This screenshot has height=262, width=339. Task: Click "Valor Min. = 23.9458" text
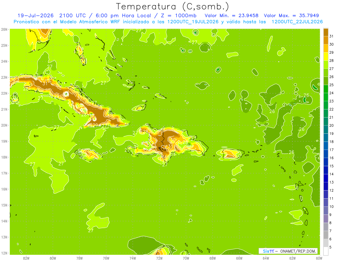(x=232, y=16)
